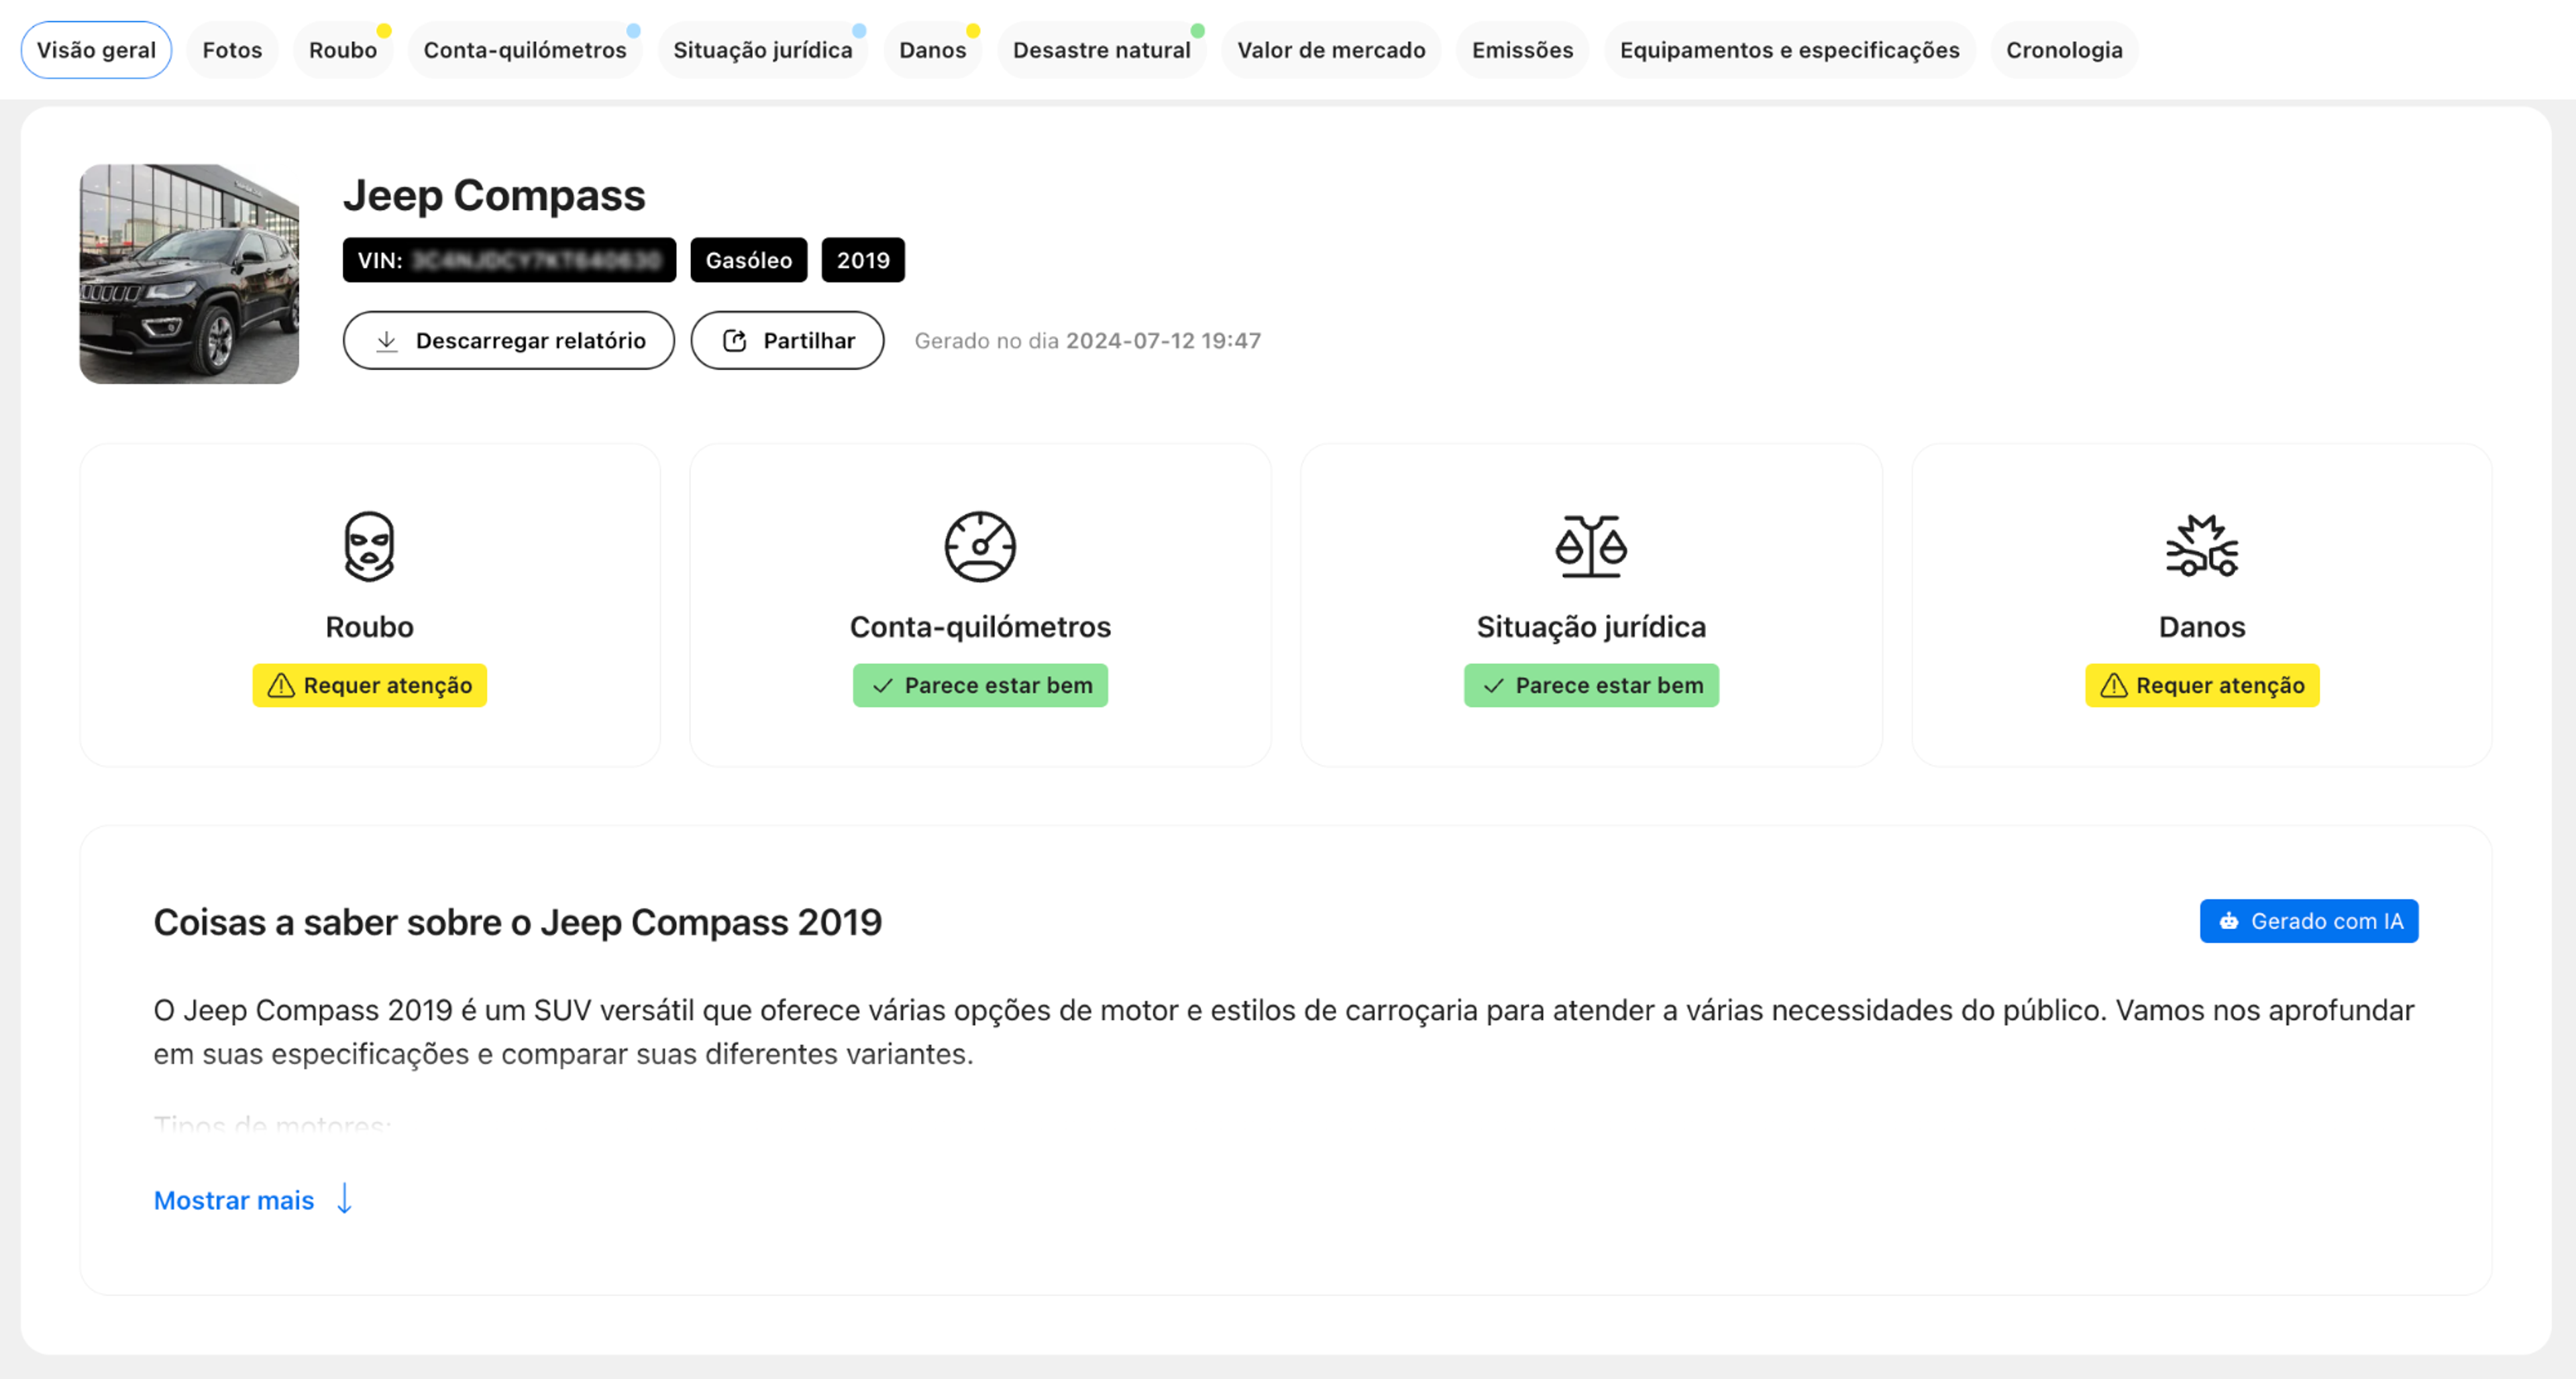The width and height of the screenshot is (2576, 1379).
Task: Click the Jeep Compass car thumbnail
Action: tap(189, 274)
